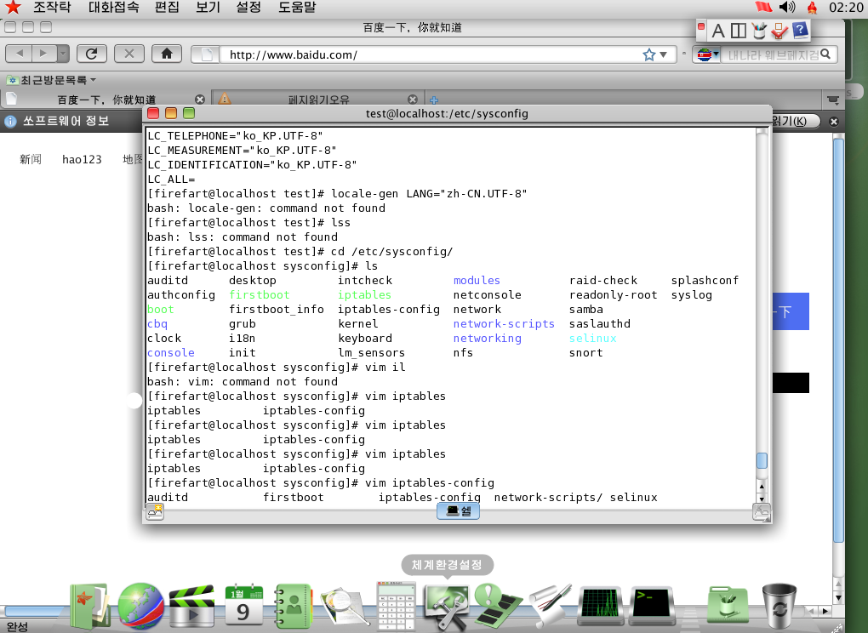Open the trash in the dock

(779, 605)
